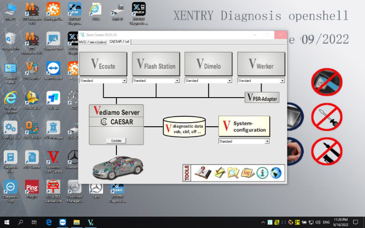The height and width of the screenshot is (228, 365).
Task: Launch Werker application
Action: click(x=261, y=64)
